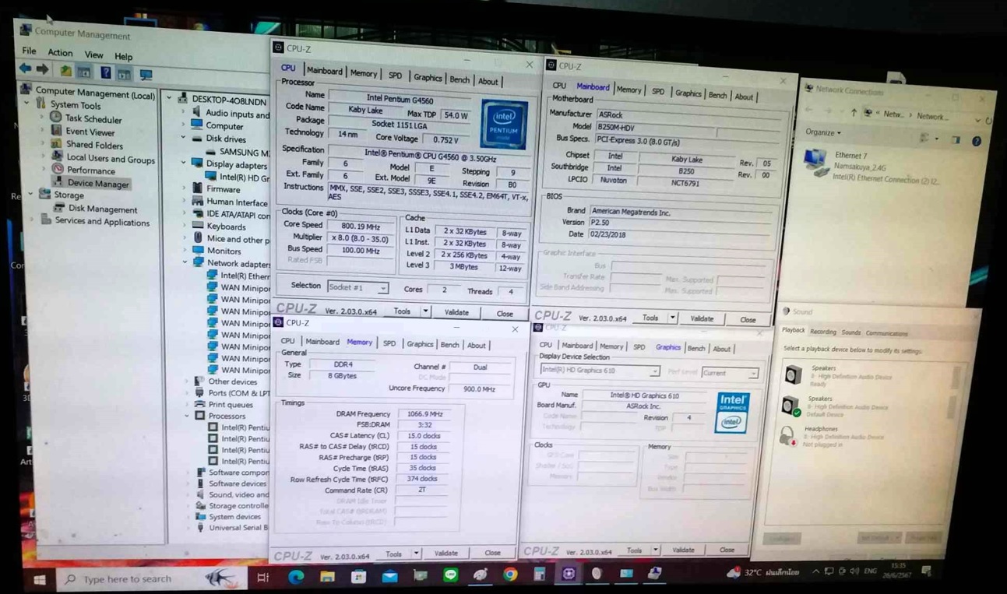The width and height of the screenshot is (1007, 594).
Task: Collapse the Storage tree node
Action: [31, 195]
